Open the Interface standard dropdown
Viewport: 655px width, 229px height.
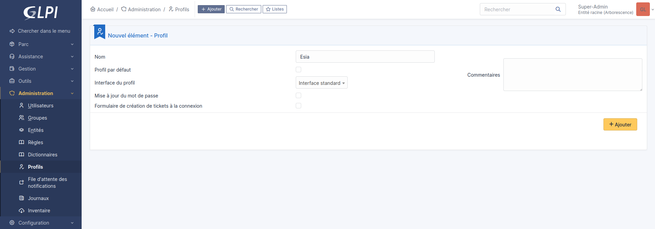(321, 83)
